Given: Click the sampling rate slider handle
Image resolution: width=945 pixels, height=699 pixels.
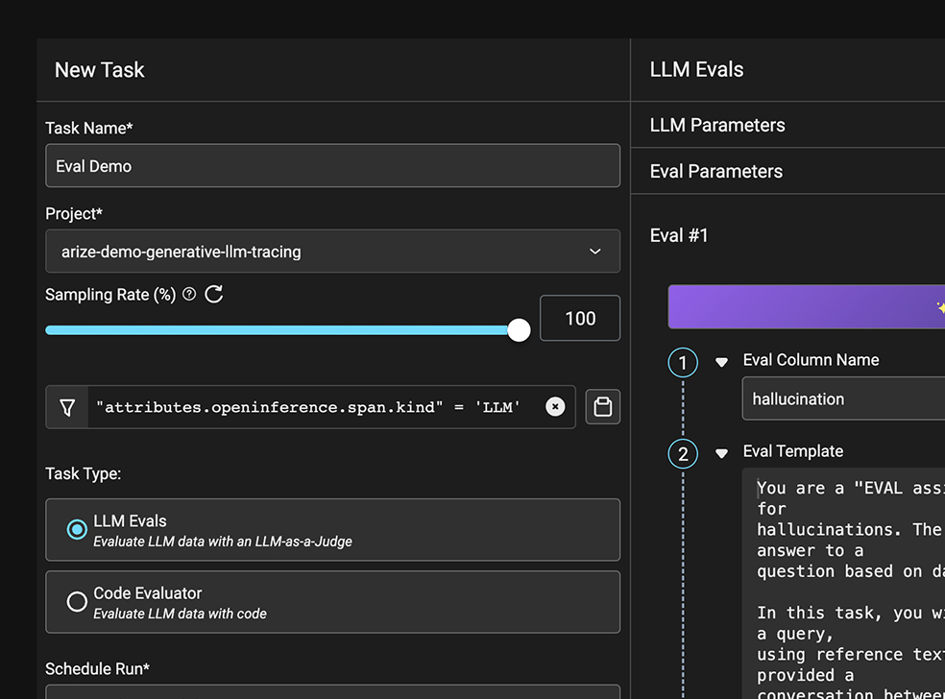Looking at the screenshot, I should pos(519,330).
